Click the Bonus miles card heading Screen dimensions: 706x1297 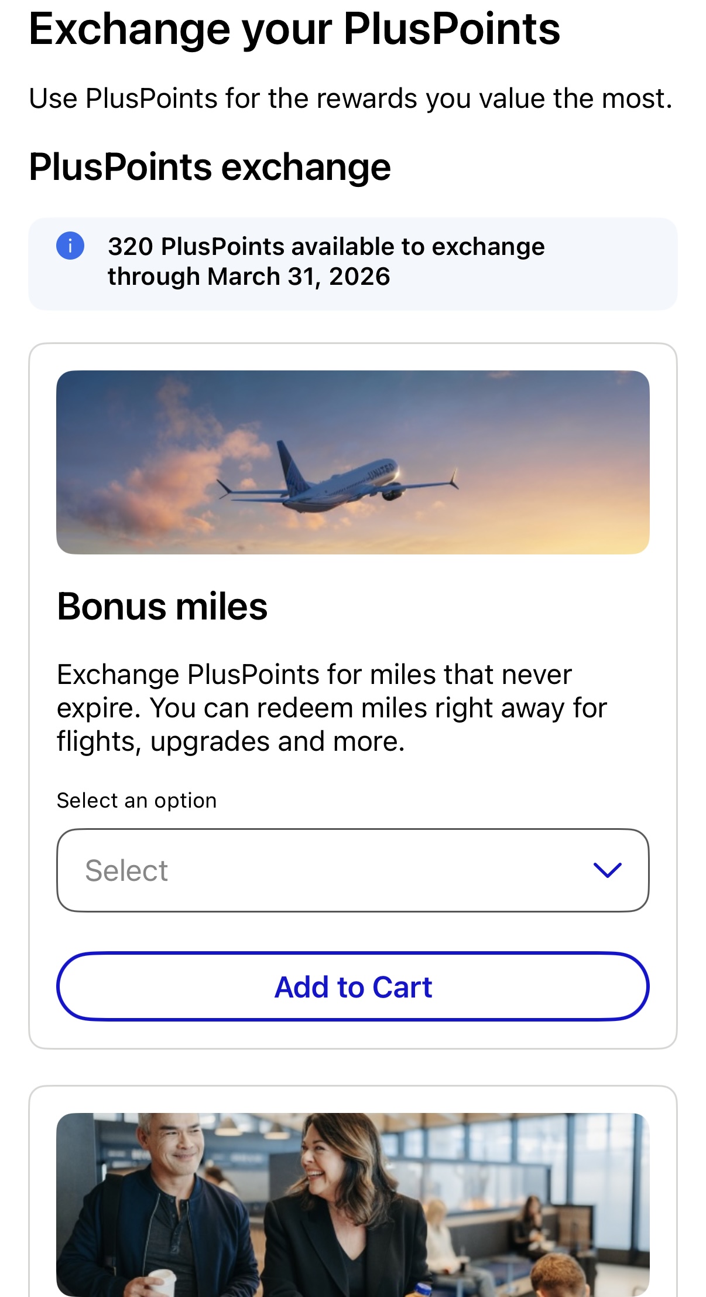point(162,607)
